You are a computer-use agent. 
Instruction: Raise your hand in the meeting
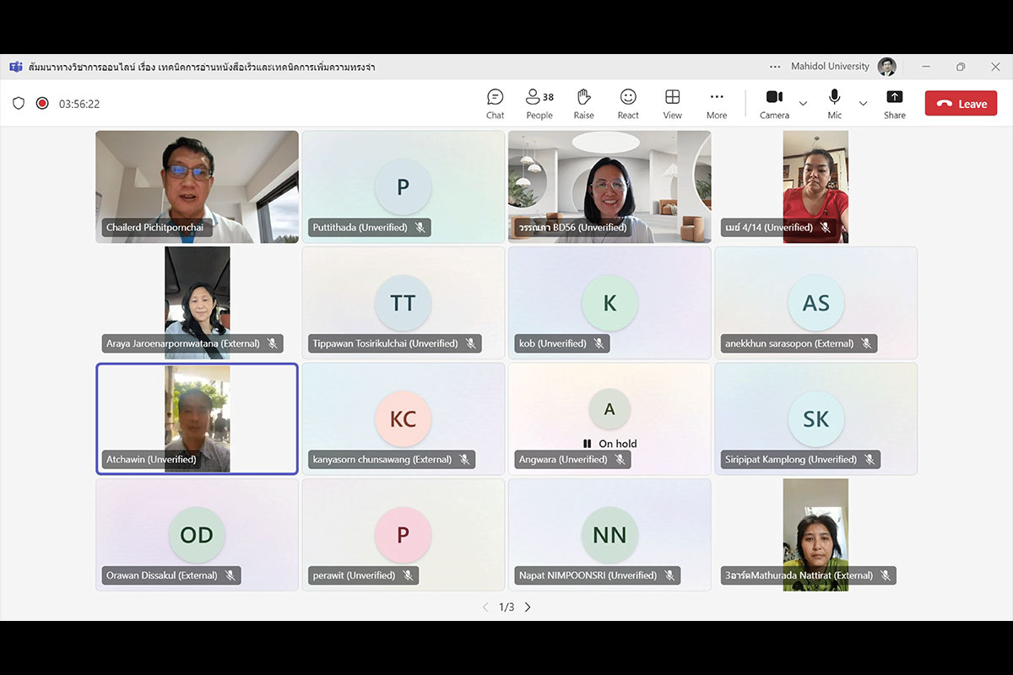coord(583,104)
